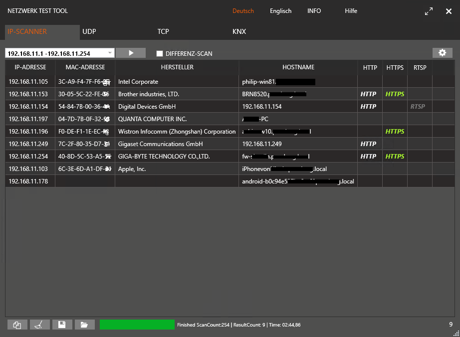Click the green scan progress bar

(137, 325)
